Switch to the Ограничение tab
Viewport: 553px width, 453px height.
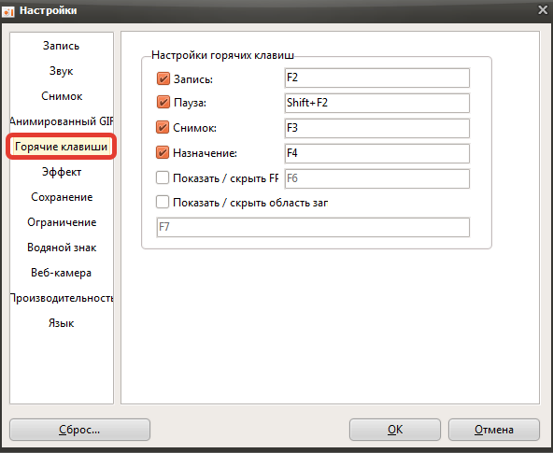(x=62, y=222)
